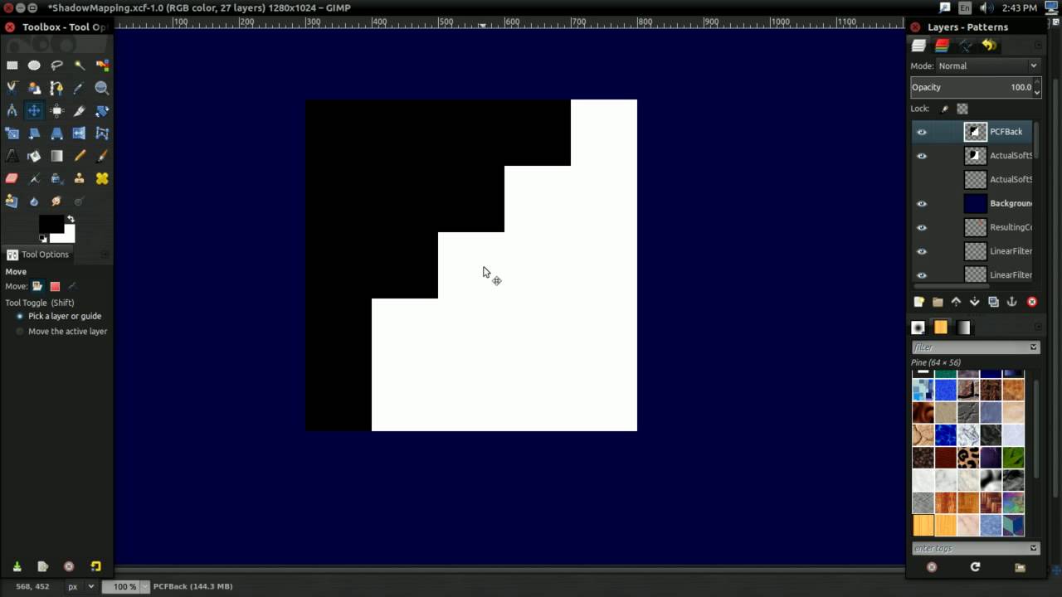Open the Layers dock tab menu
The height and width of the screenshot is (597, 1062).
[1038, 46]
